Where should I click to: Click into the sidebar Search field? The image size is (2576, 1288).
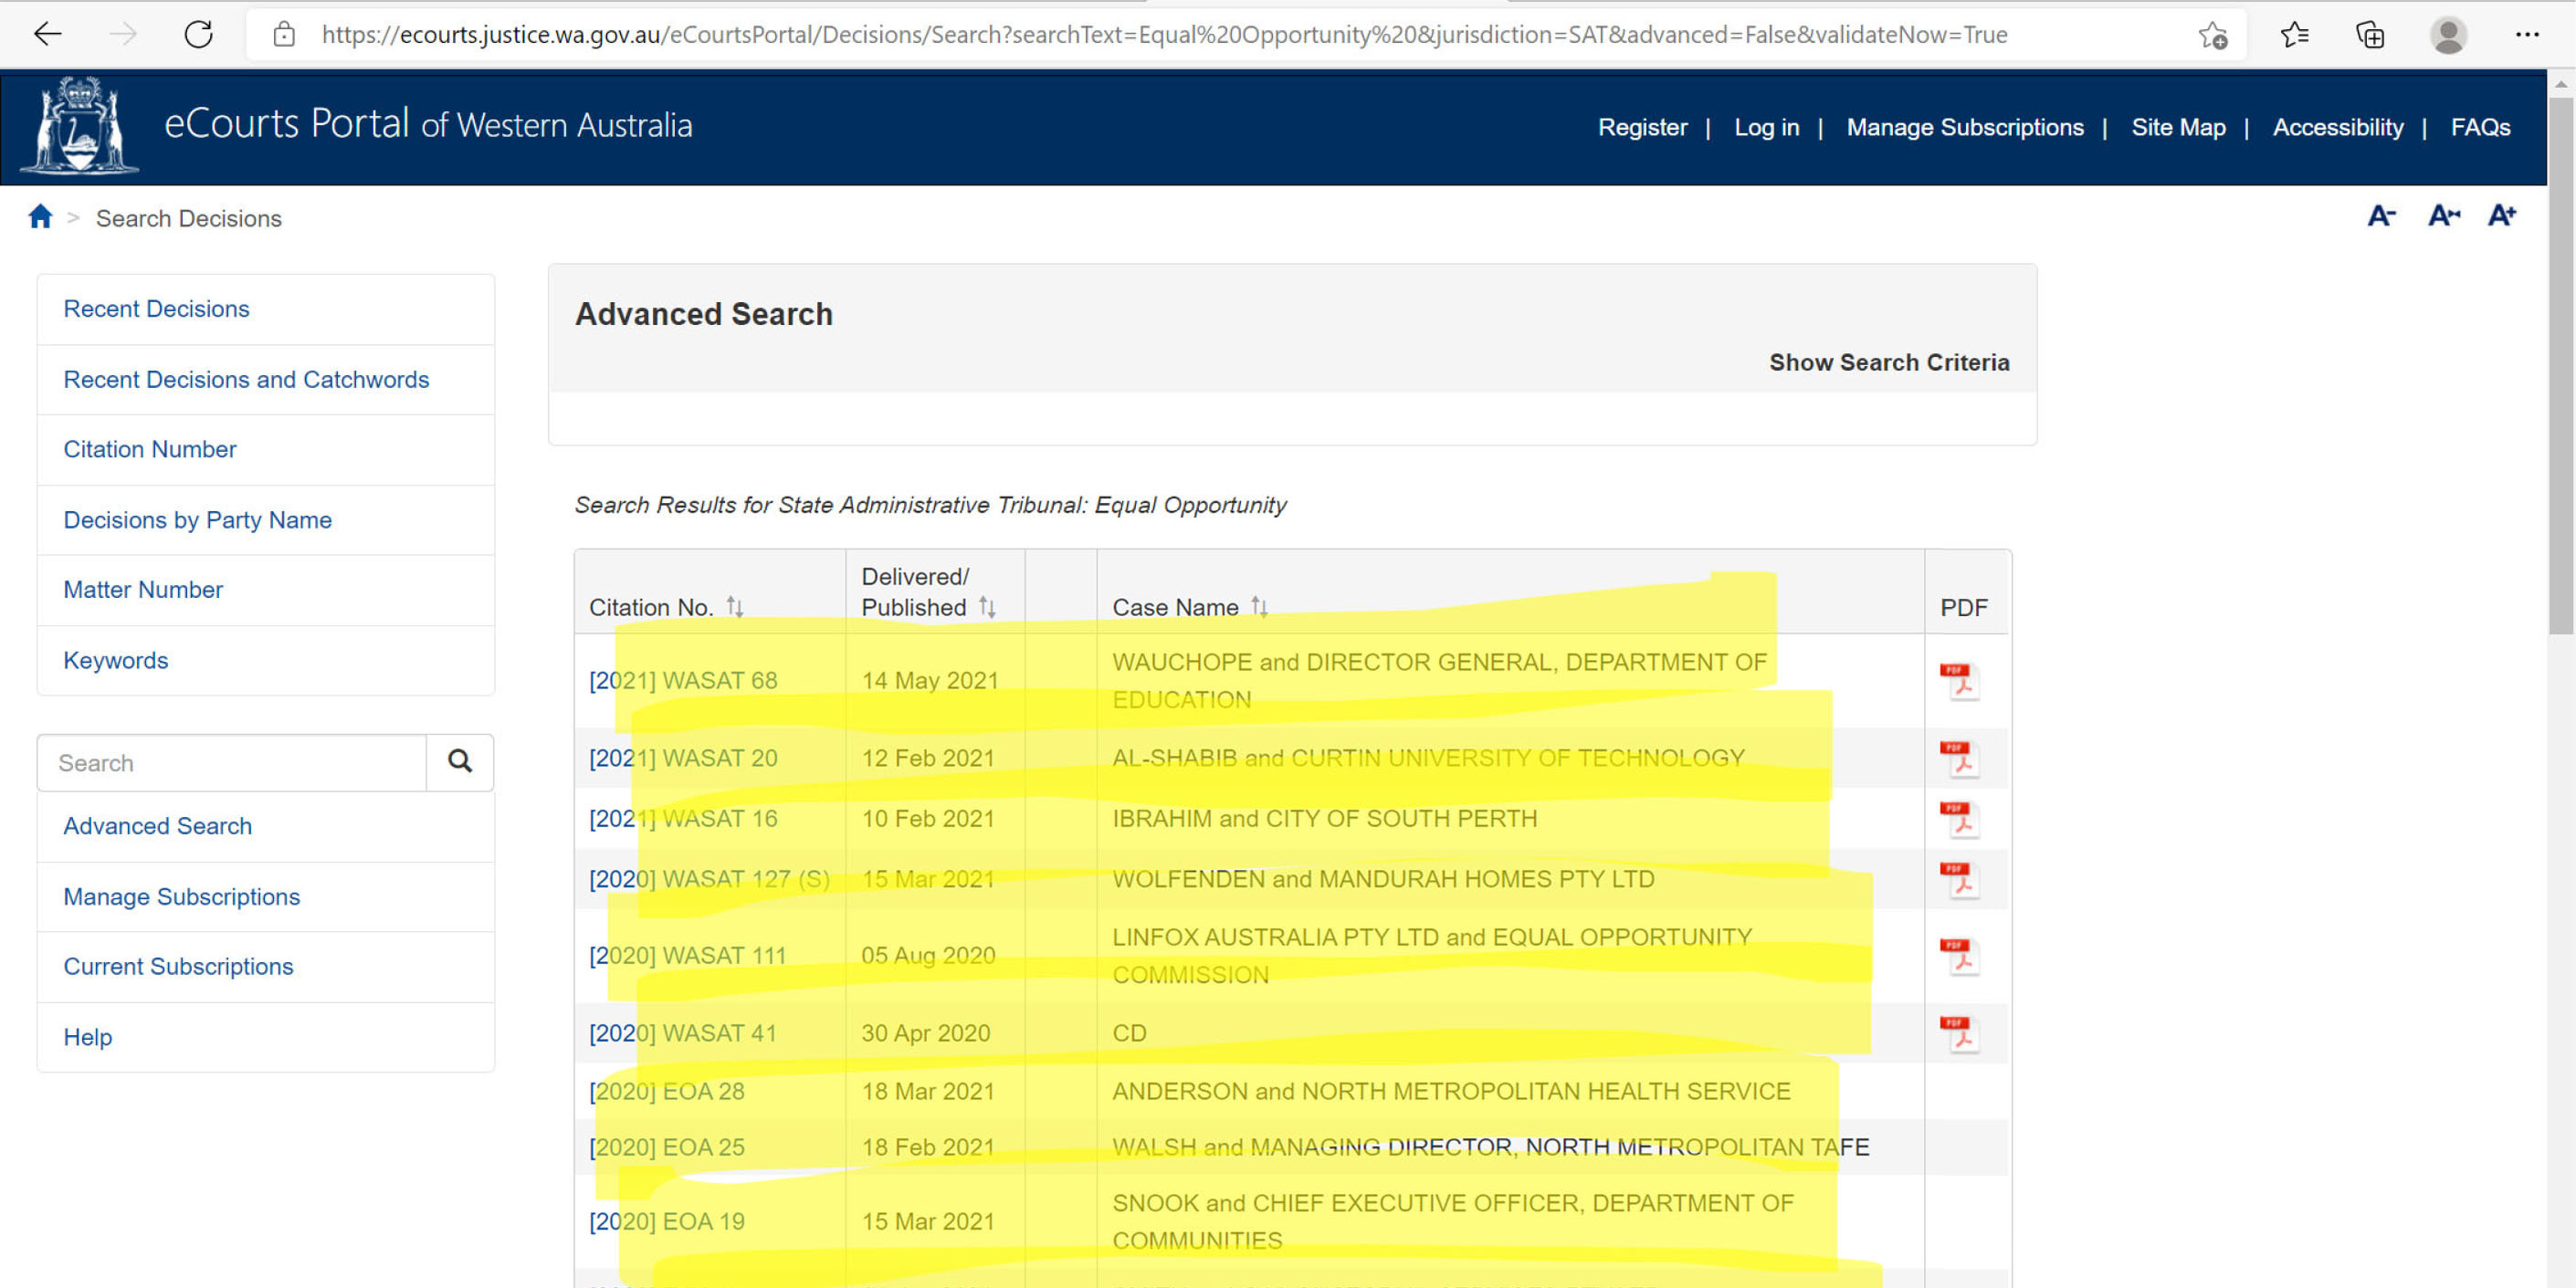pos(232,763)
